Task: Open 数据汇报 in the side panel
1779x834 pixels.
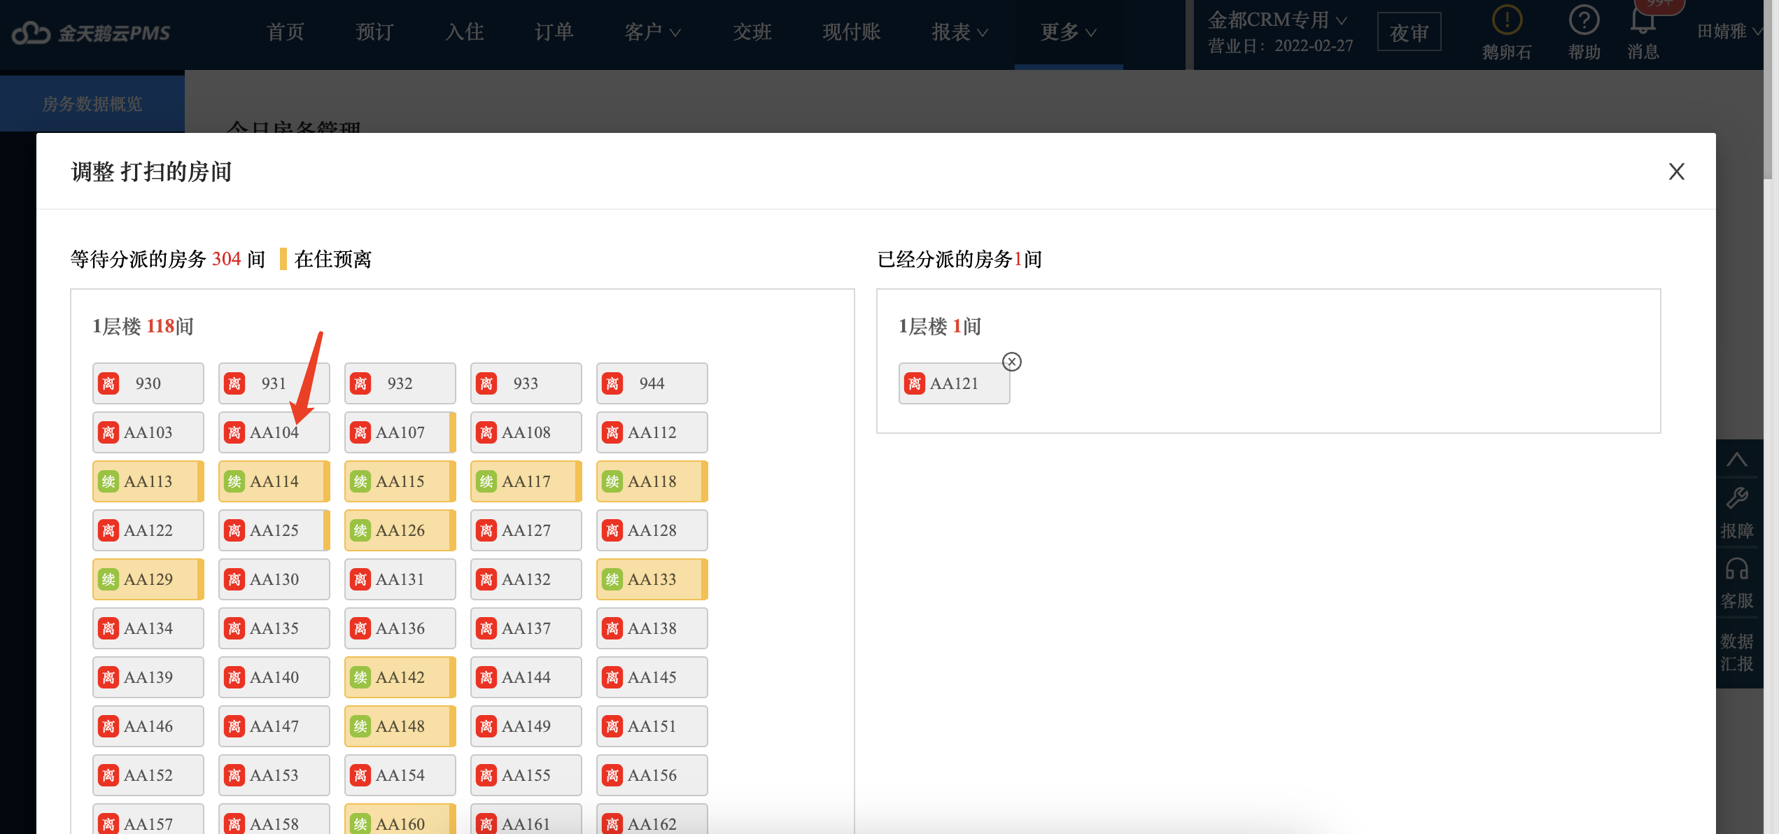Action: [1736, 652]
